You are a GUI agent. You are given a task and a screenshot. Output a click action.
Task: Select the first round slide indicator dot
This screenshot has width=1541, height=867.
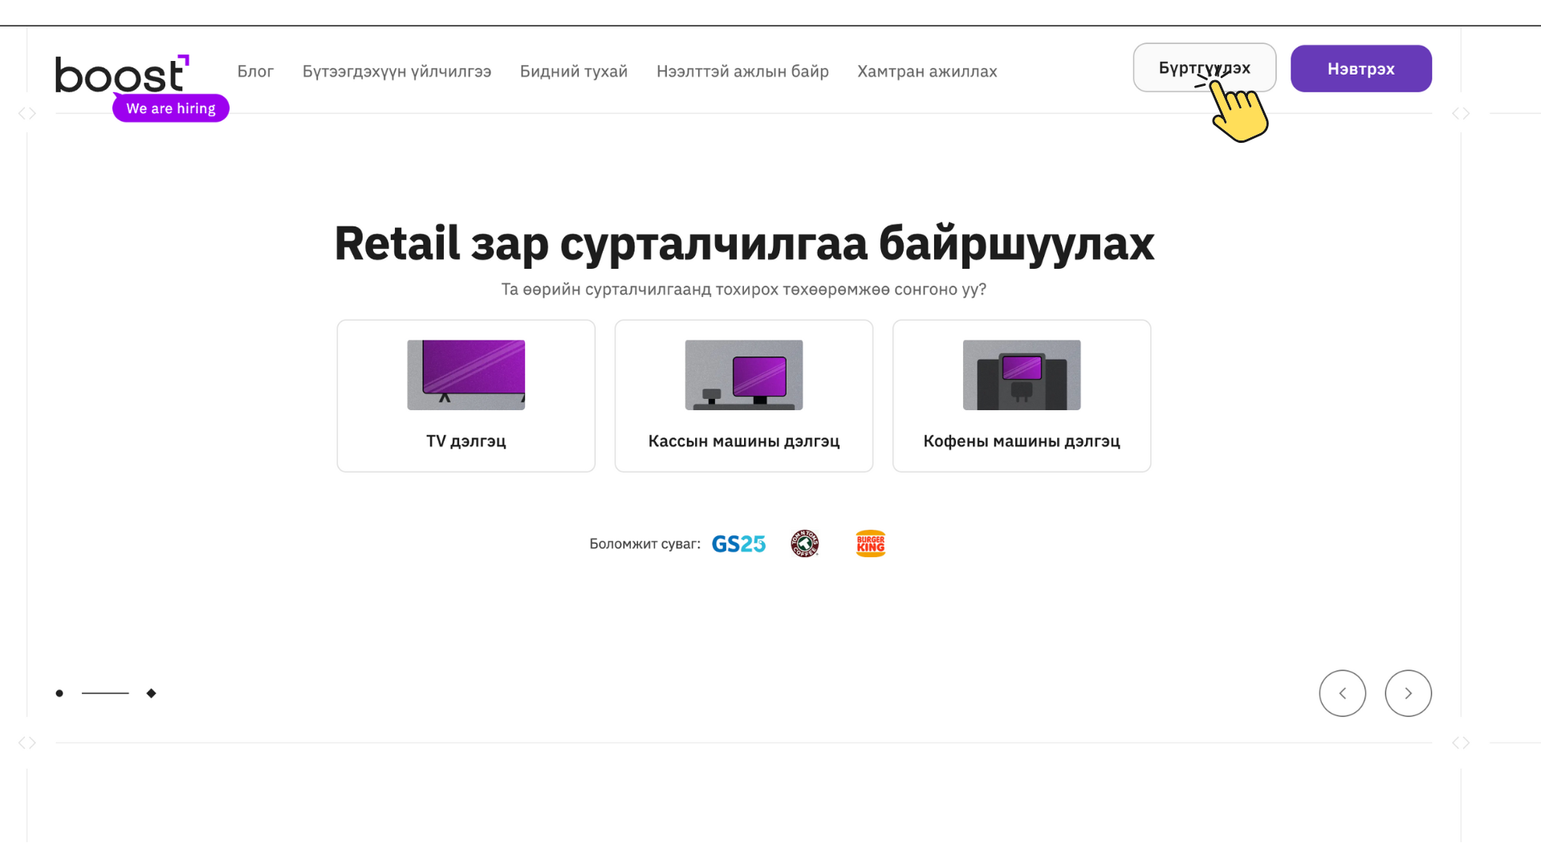pyautogui.click(x=59, y=694)
